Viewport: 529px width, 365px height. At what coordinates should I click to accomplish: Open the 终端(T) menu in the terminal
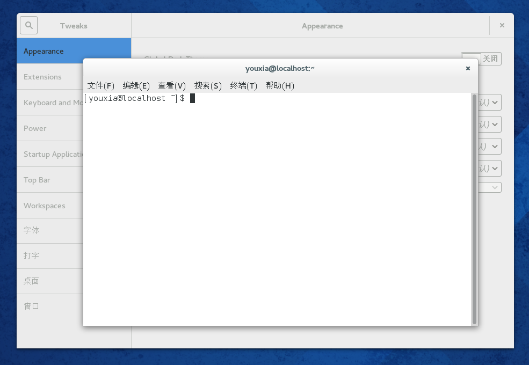click(244, 86)
